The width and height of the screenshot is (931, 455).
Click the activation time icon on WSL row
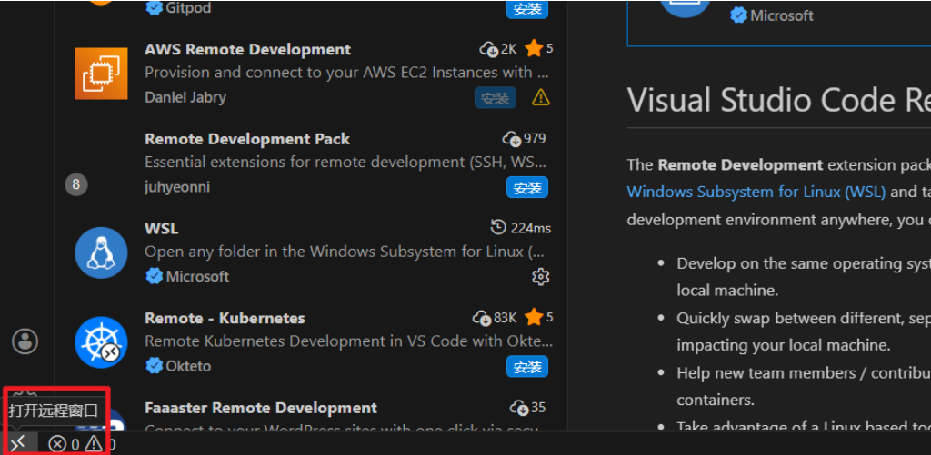click(x=499, y=228)
